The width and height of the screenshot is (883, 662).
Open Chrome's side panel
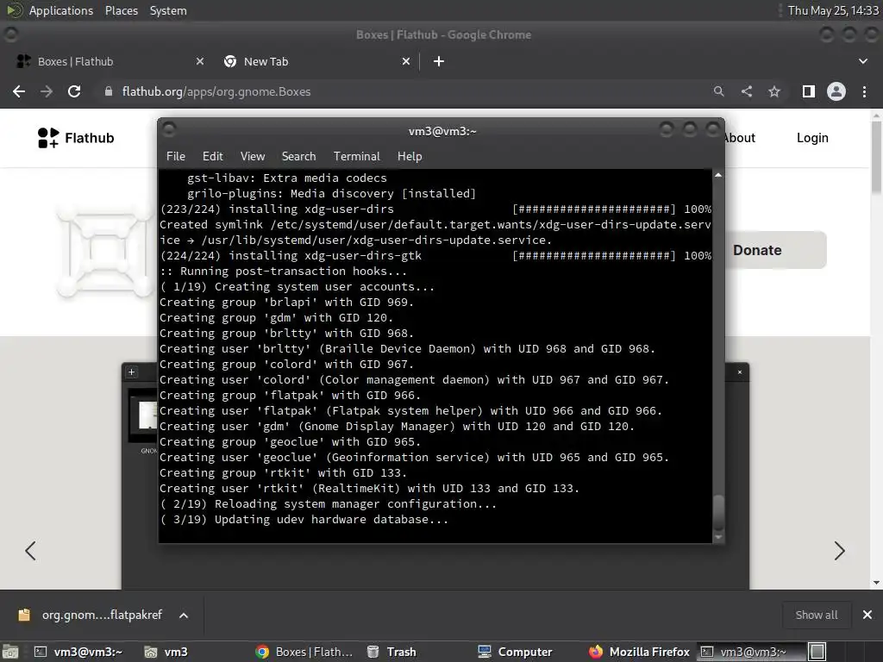(809, 91)
